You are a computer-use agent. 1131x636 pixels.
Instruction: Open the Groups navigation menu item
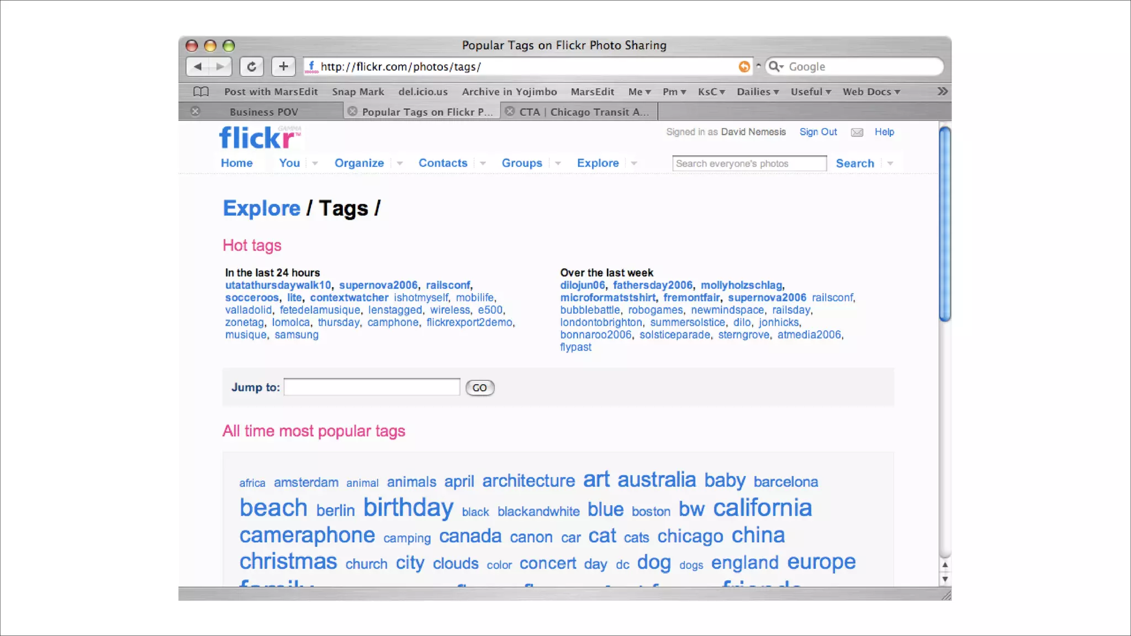point(521,163)
